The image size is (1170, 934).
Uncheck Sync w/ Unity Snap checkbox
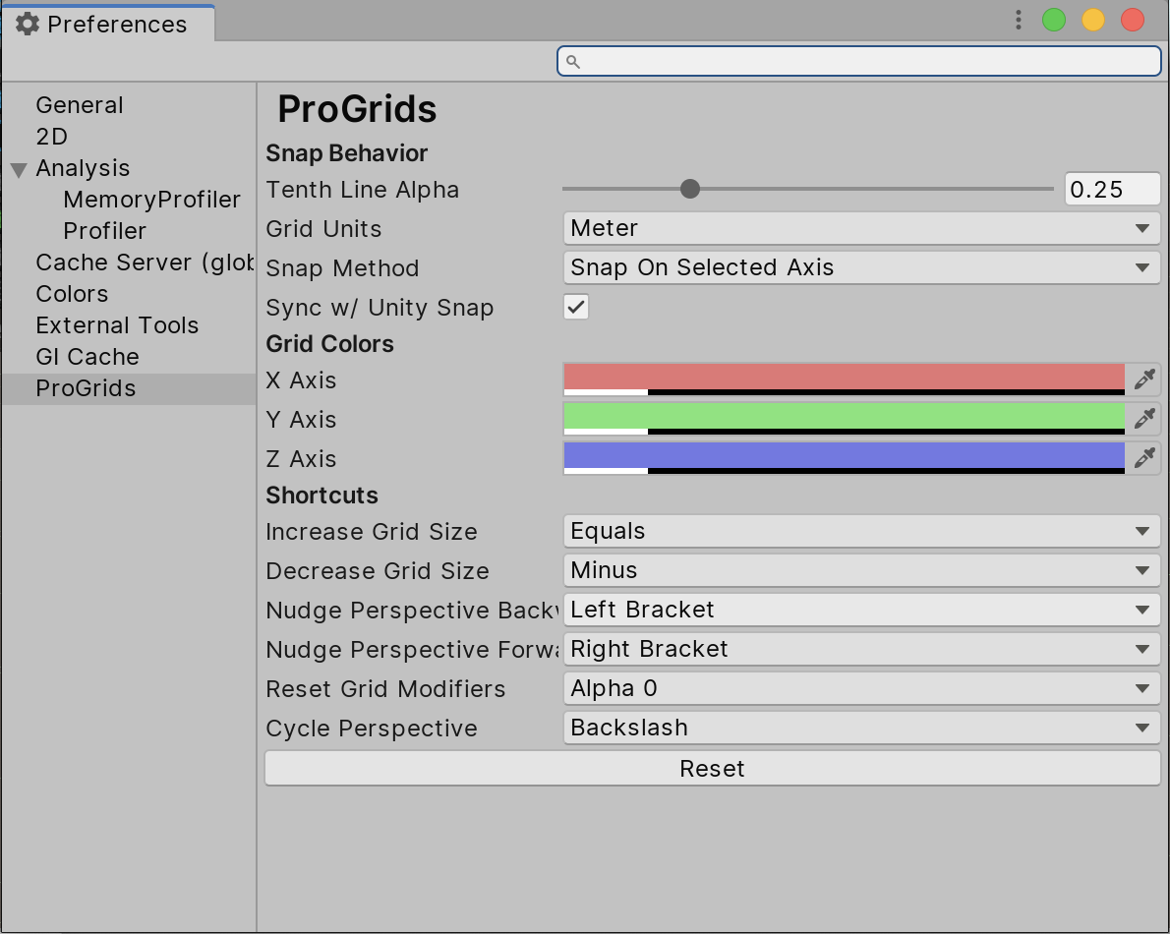(x=576, y=307)
